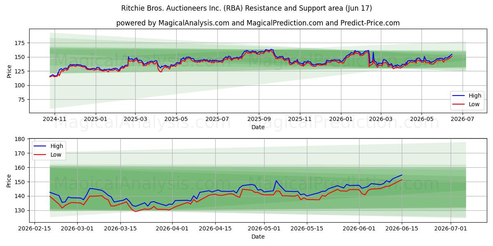Click the 2026-06-15 date tick label

tap(402, 228)
